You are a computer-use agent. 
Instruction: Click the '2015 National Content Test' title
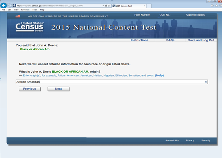104,27
